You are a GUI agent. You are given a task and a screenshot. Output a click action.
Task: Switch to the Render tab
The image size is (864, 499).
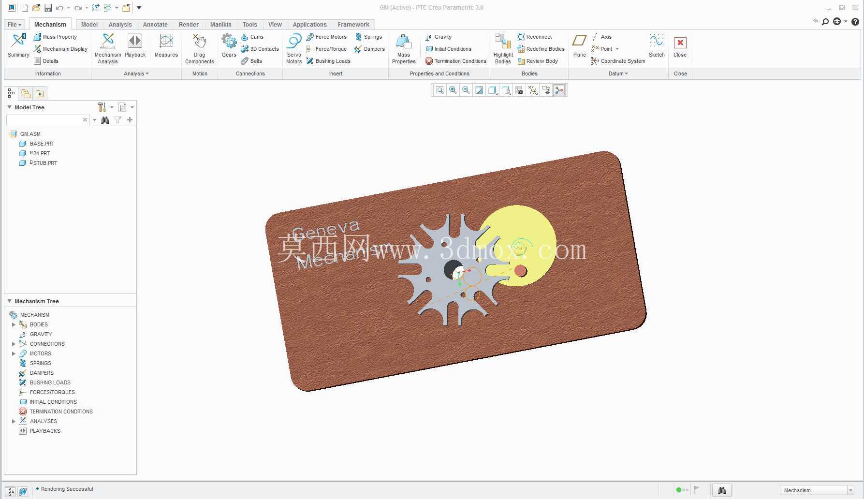(x=189, y=25)
